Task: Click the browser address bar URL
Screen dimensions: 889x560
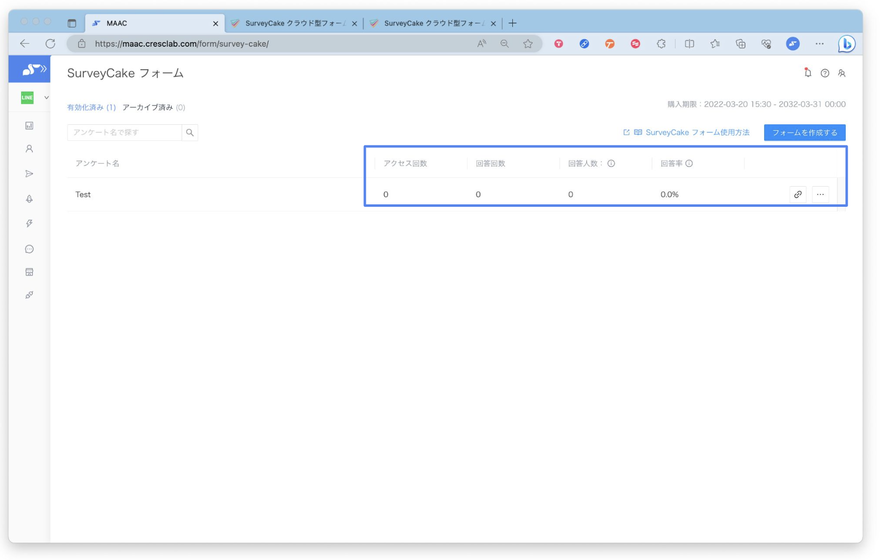Action: click(182, 44)
